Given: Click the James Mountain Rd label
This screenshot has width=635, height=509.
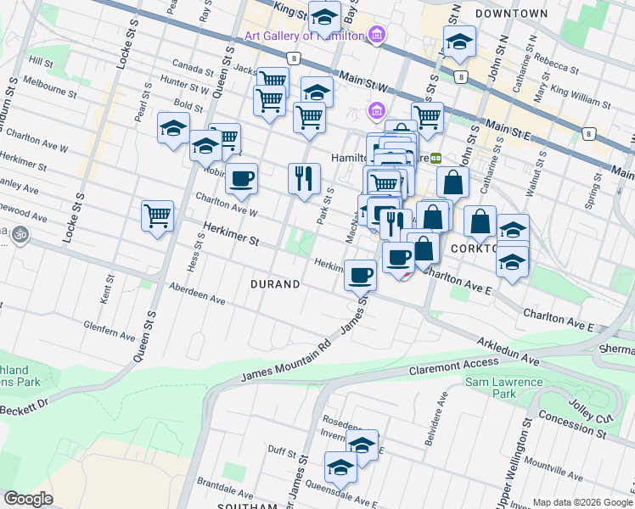Looking at the screenshot, I should coord(287,361).
